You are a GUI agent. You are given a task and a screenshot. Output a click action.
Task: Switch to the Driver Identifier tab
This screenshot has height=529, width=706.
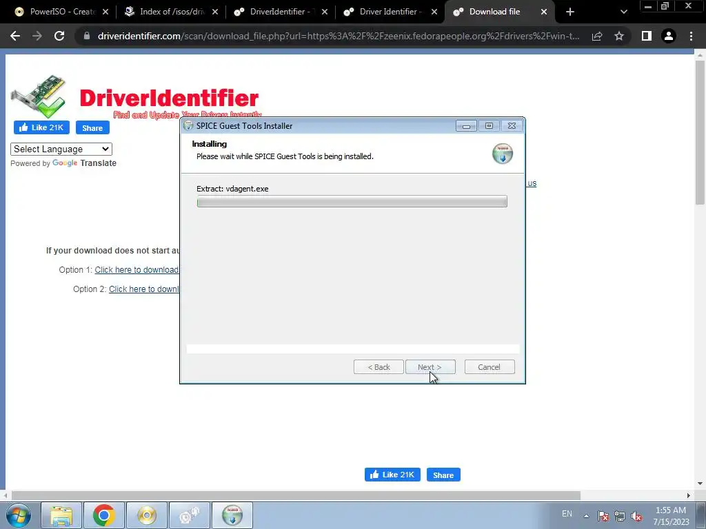(x=389, y=12)
